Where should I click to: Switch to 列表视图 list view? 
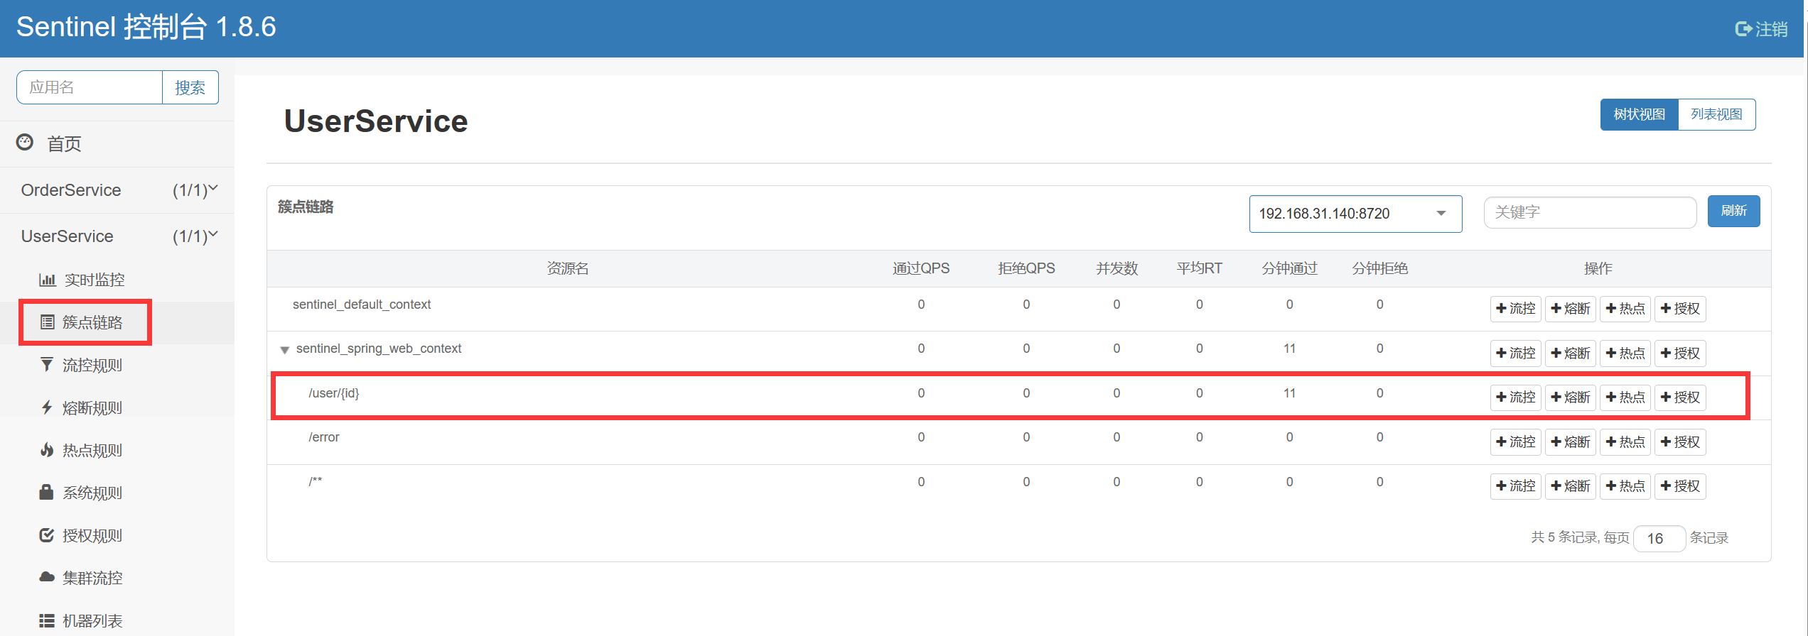coord(1716,114)
